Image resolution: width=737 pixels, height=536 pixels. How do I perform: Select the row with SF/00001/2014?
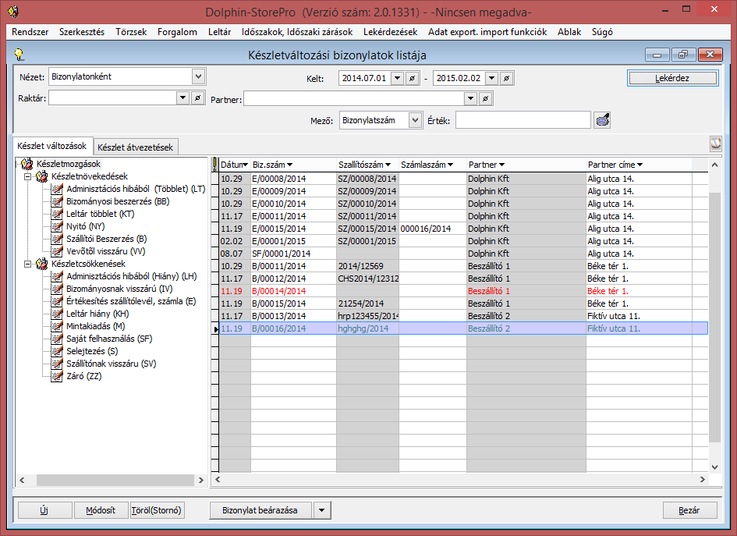point(463,254)
